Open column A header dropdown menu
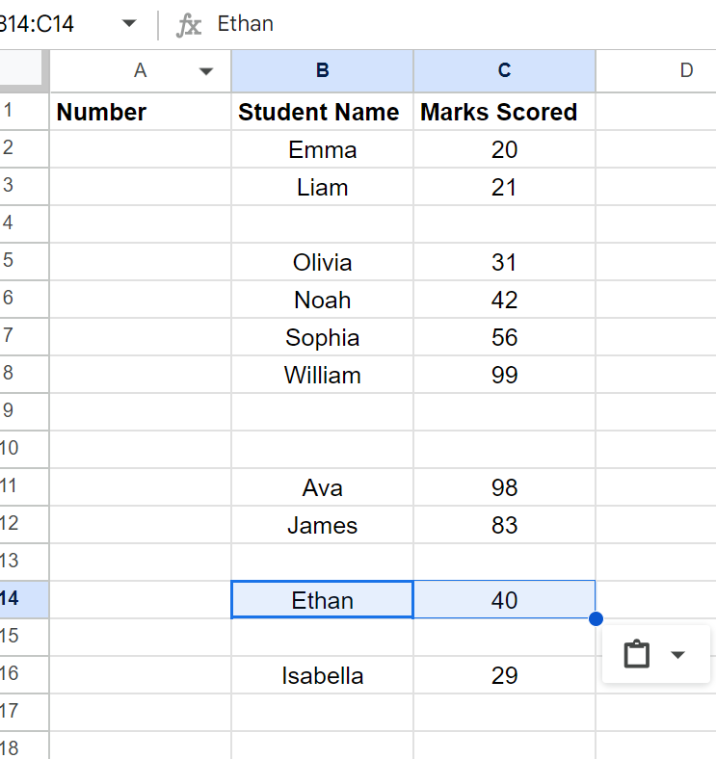Screen dimensions: 716x759 coord(206,70)
